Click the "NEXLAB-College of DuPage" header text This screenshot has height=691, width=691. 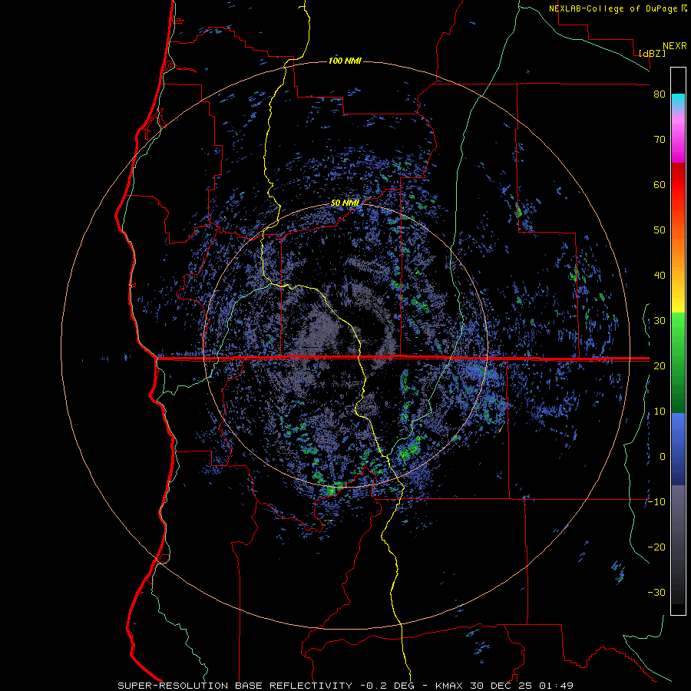coord(614,8)
